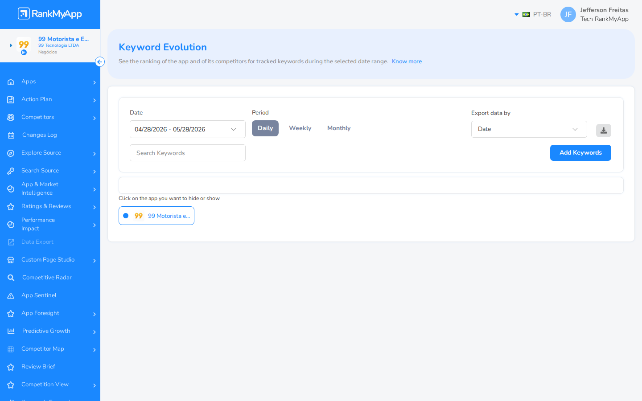Expand the app selector triangle beside 99
The image size is (642, 401).
[x=11, y=45]
